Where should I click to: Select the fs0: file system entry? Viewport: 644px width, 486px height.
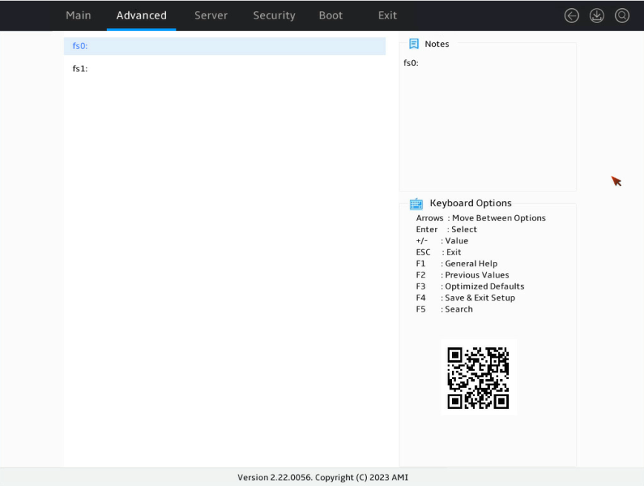point(225,46)
